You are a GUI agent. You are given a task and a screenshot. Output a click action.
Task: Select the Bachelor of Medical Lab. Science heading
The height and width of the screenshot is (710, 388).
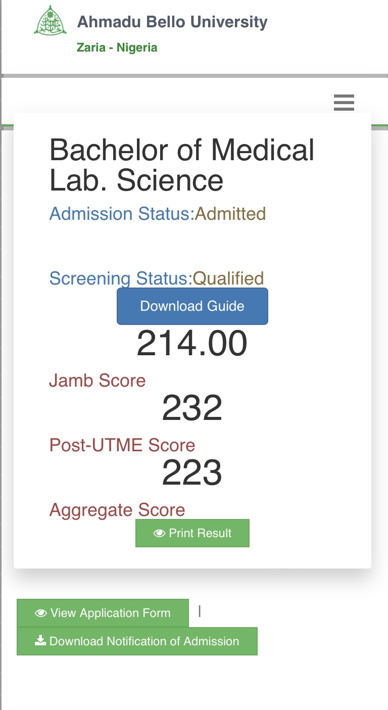coord(182,165)
